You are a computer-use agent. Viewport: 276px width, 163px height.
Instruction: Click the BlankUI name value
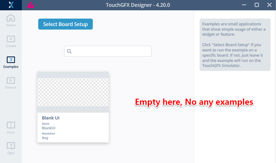point(49,128)
